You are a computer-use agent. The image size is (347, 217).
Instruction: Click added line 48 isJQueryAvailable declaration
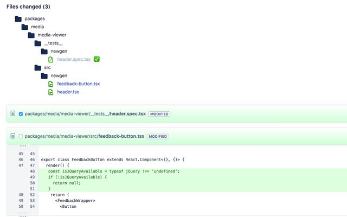click(114, 171)
